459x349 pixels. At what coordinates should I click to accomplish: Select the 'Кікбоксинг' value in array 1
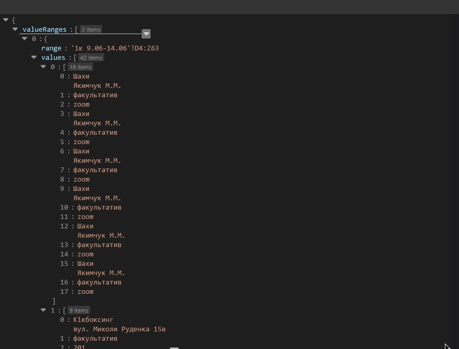93,319
